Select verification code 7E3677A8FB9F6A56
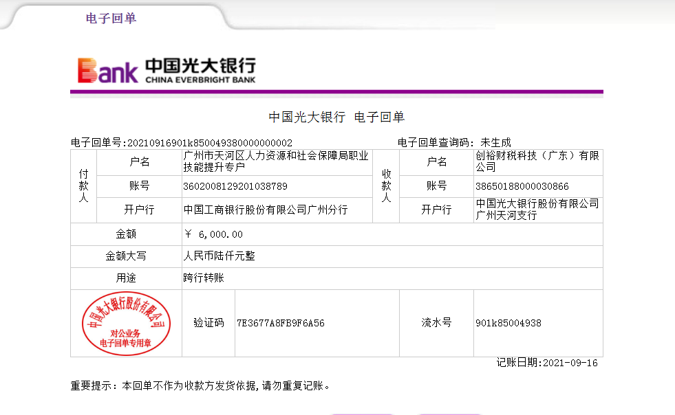The image size is (675, 415). (281, 323)
